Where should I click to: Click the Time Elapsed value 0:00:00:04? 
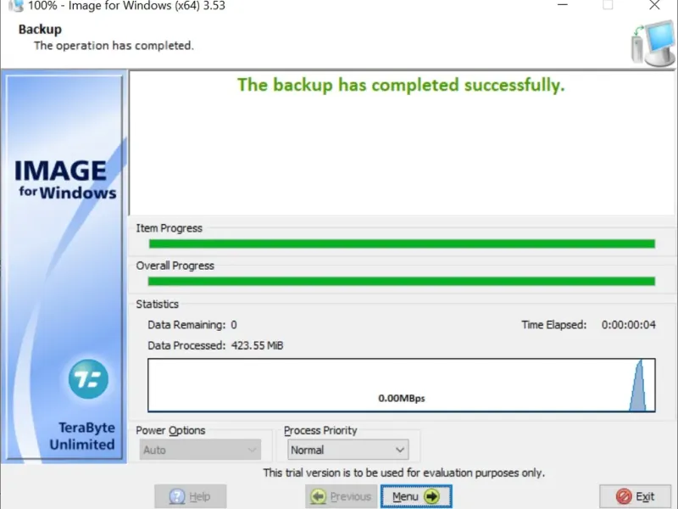pos(628,325)
